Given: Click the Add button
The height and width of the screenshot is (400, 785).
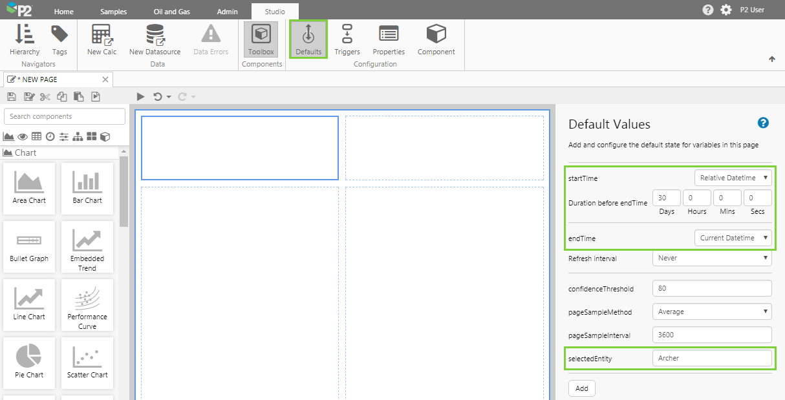Looking at the screenshot, I should pos(581,388).
